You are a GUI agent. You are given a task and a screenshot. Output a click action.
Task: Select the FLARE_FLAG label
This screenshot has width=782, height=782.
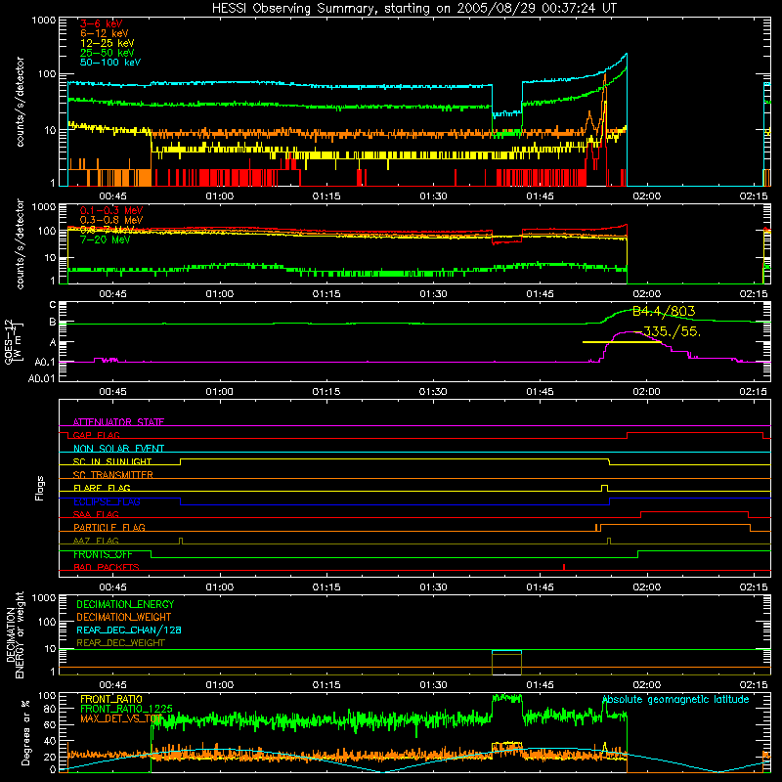pyautogui.click(x=102, y=488)
